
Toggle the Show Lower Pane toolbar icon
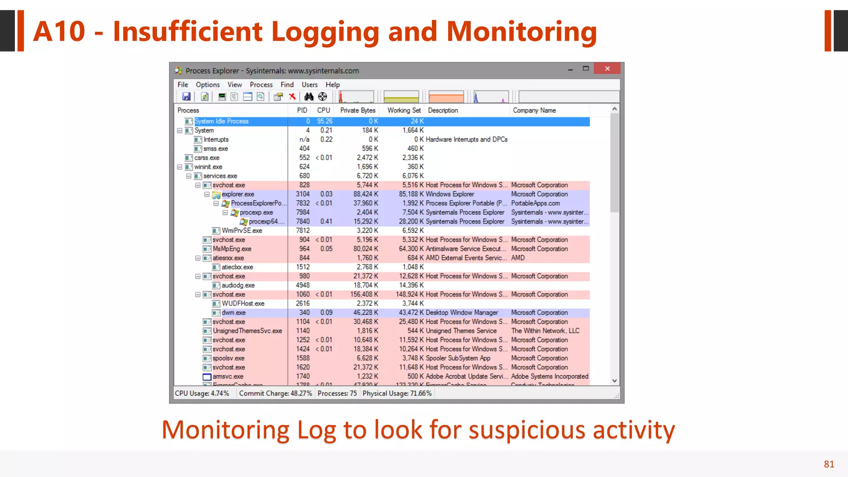point(248,96)
